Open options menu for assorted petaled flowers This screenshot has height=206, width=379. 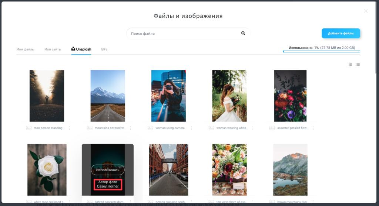click(313, 128)
